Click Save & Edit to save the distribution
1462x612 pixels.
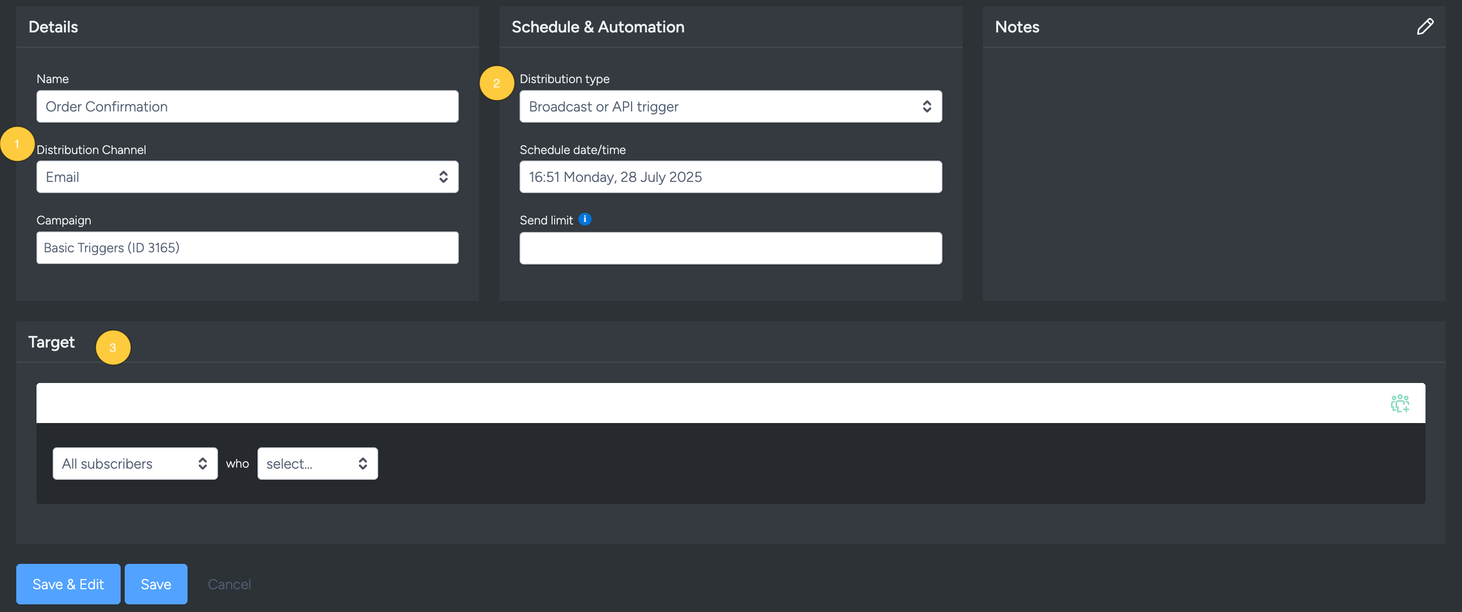[x=68, y=584]
